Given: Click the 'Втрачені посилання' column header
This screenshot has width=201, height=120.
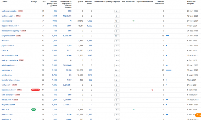Looking at the screenshot, I should click(145, 2).
